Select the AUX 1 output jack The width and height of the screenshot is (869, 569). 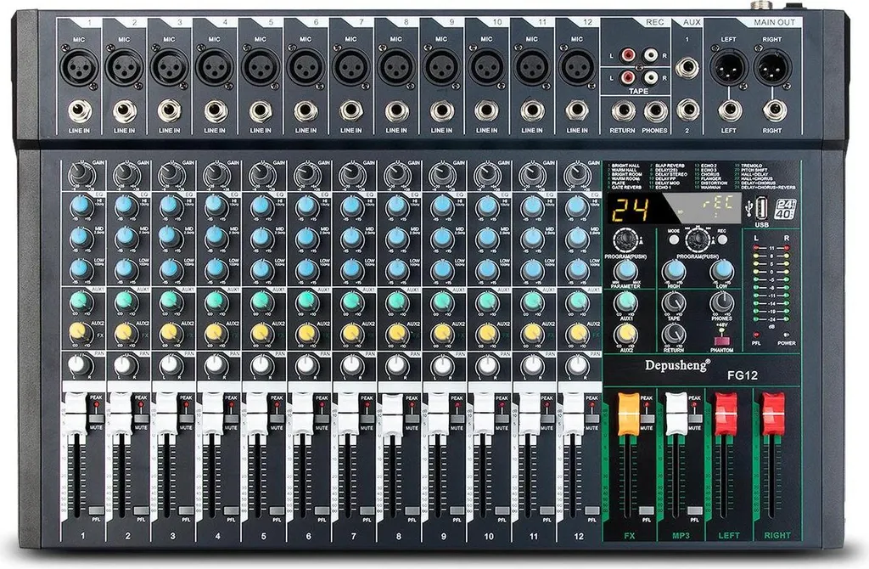687,68
